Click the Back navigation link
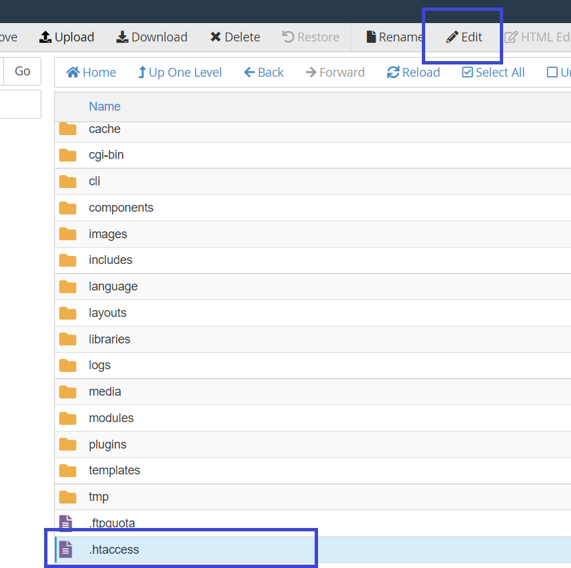Screen dimensions: 571x568 click(264, 72)
